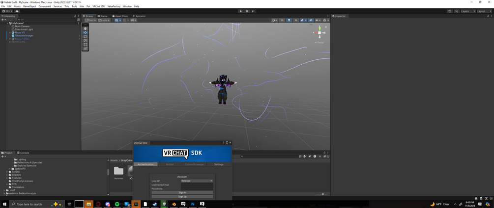494x208 pixels.
Task: Switch to the Console tab
Action: [x=23, y=153]
